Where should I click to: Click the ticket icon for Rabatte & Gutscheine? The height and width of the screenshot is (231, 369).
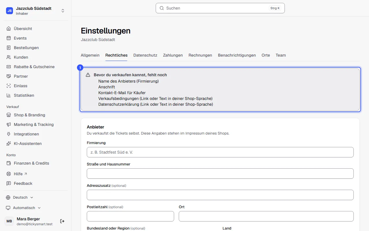tap(9, 67)
